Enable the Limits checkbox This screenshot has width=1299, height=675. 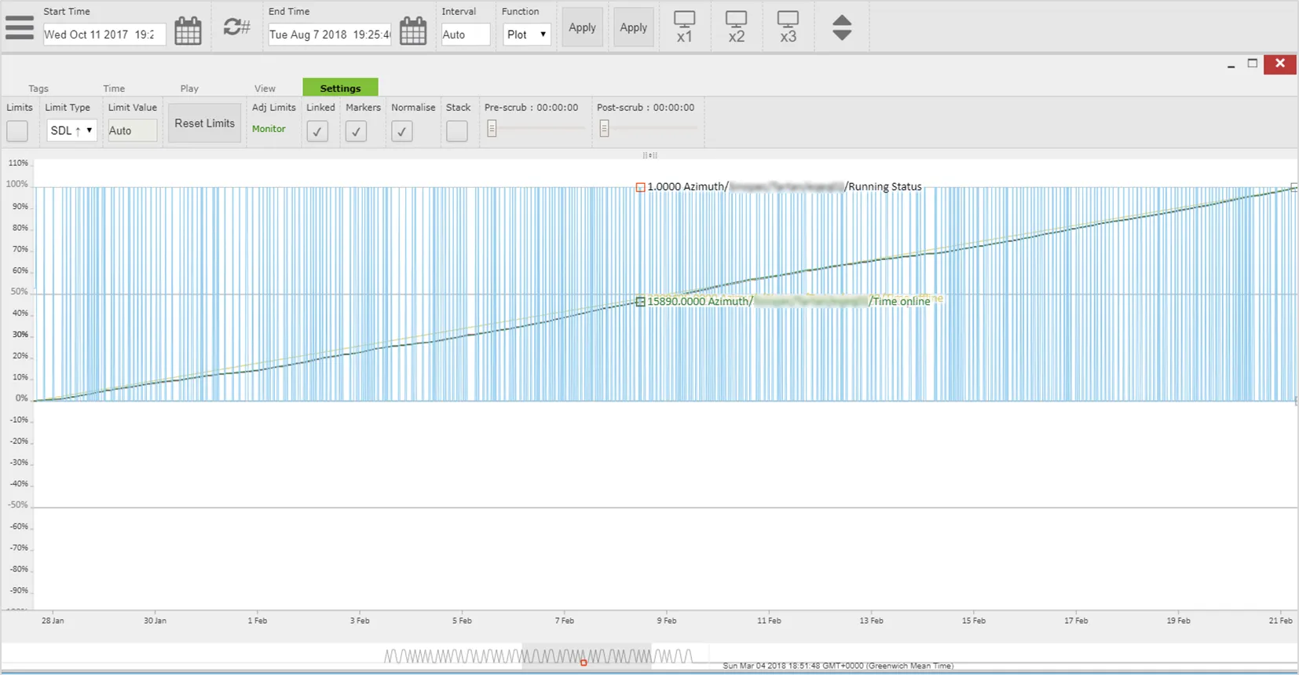(x=17, y=131)
